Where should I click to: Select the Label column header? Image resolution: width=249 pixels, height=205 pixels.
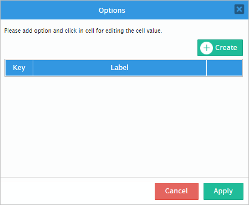point(120,68)
